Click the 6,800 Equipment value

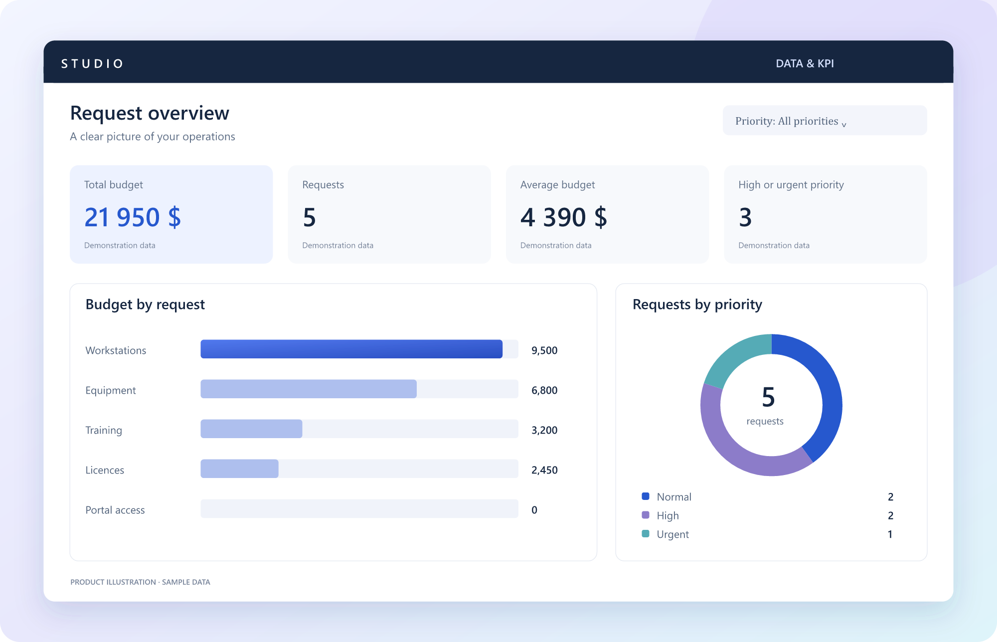pyautogui.click(x=544, y=390)
